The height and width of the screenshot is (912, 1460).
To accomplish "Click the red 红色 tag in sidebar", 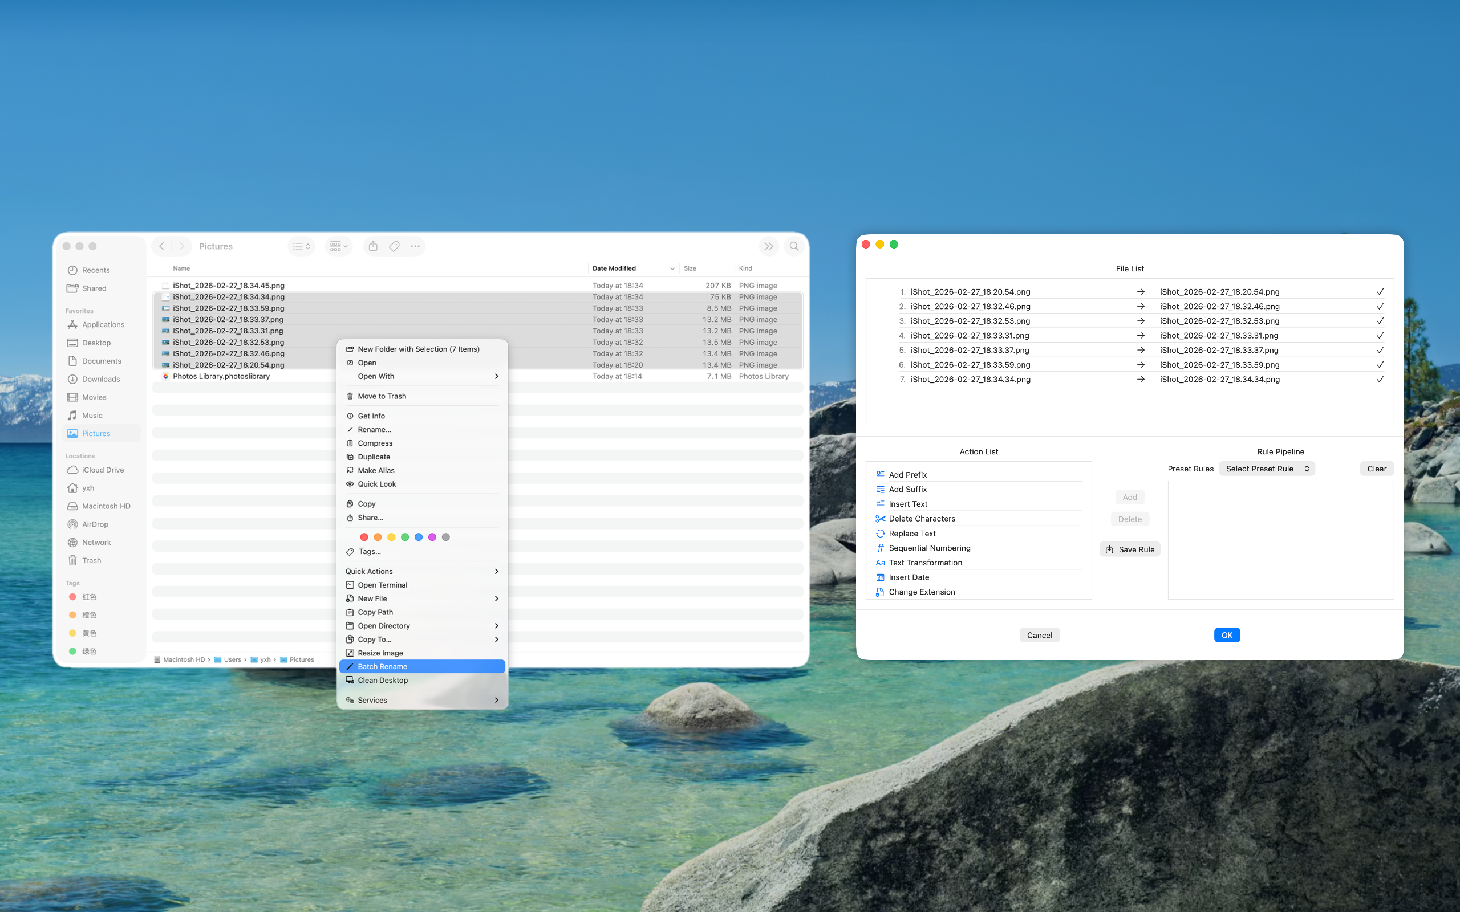I will (89, 597).
